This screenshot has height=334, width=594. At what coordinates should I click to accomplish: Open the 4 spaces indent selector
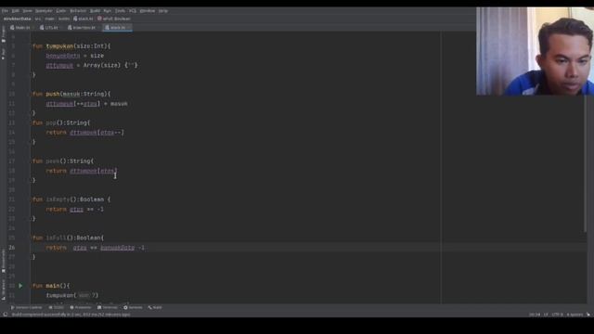(575, 315)
